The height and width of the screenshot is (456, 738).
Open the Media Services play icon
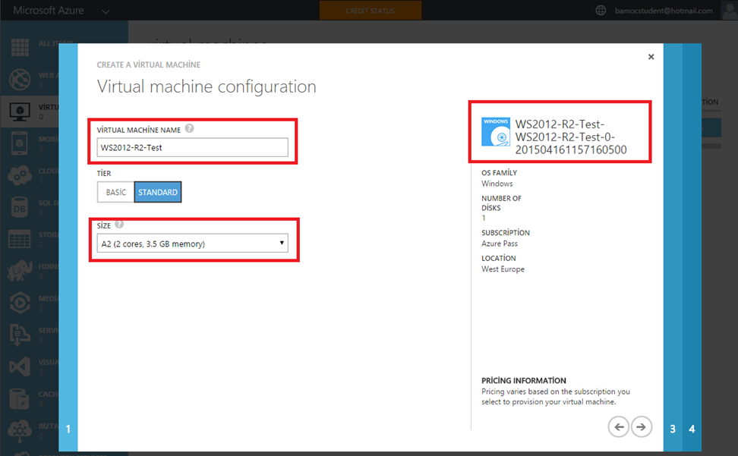pos(20,303)
